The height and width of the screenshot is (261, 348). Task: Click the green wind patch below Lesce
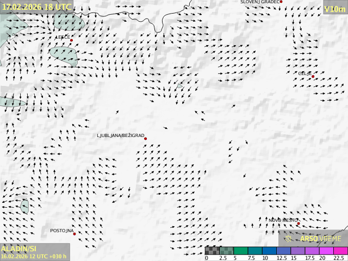coord(64,53)
